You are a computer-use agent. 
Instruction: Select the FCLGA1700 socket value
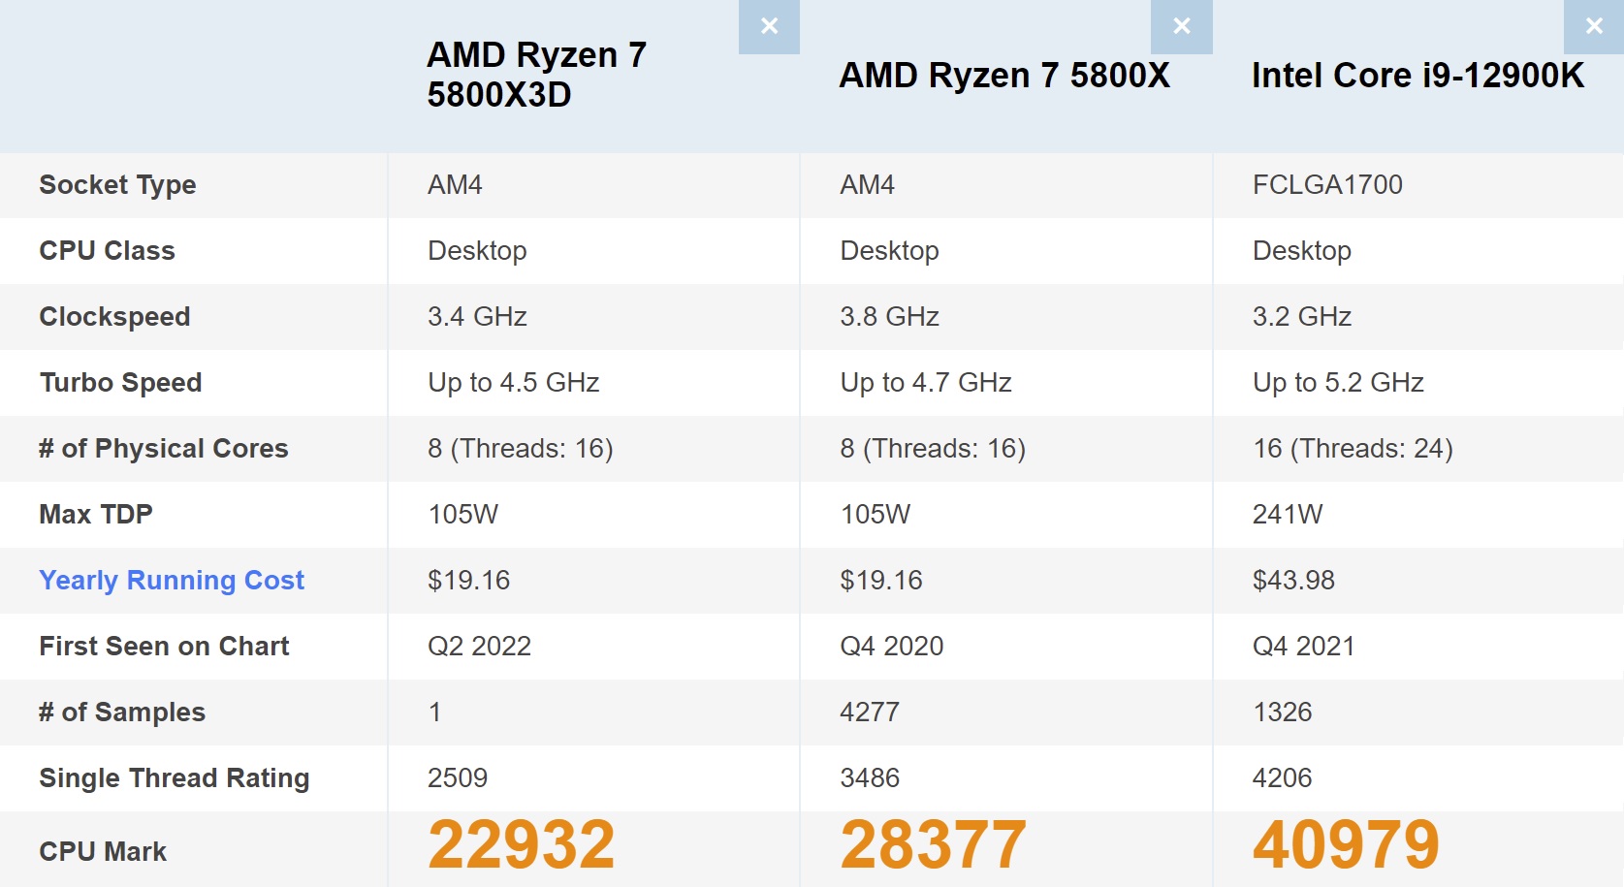pos(1326,184)
